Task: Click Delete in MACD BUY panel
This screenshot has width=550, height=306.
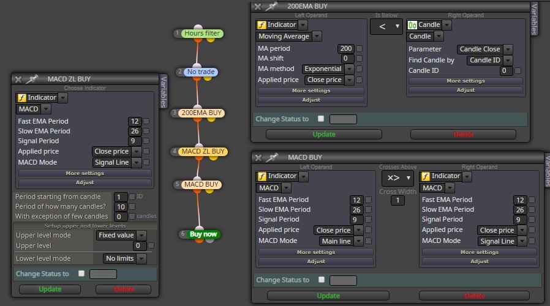Action: coord(474,296)
